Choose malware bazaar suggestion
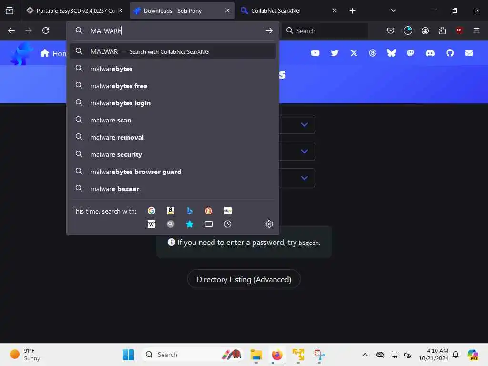This screenshot has width=488, height=366. tap(173, 189)
